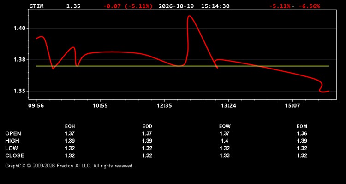Click the GraphCIX copyright notice
Viewport: 346px width, 184px height.
69,166
